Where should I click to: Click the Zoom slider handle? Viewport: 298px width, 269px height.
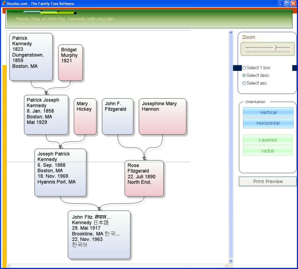coord(275,48)
